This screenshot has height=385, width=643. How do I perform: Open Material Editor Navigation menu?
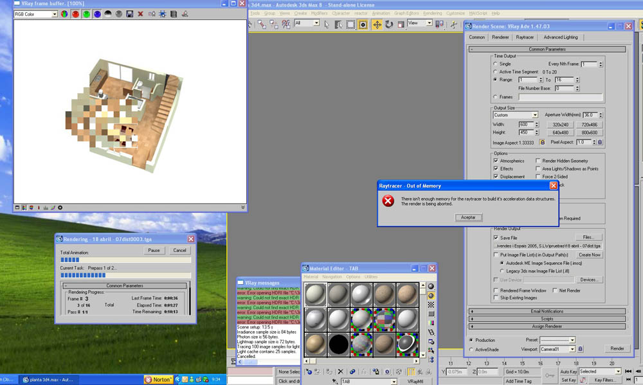click(332, 277)
